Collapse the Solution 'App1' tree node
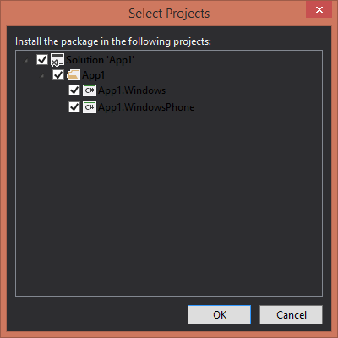 point(26,60)
